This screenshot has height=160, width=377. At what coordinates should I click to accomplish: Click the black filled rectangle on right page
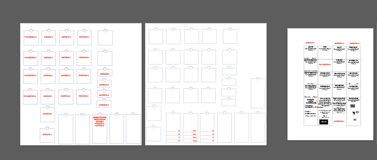point(324,122)
